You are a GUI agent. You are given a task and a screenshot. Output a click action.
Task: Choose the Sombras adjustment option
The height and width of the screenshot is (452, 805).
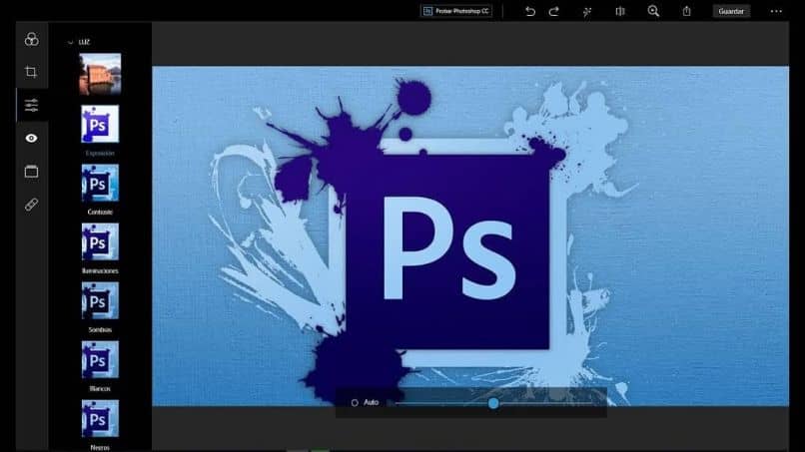[x=100, y=300]
